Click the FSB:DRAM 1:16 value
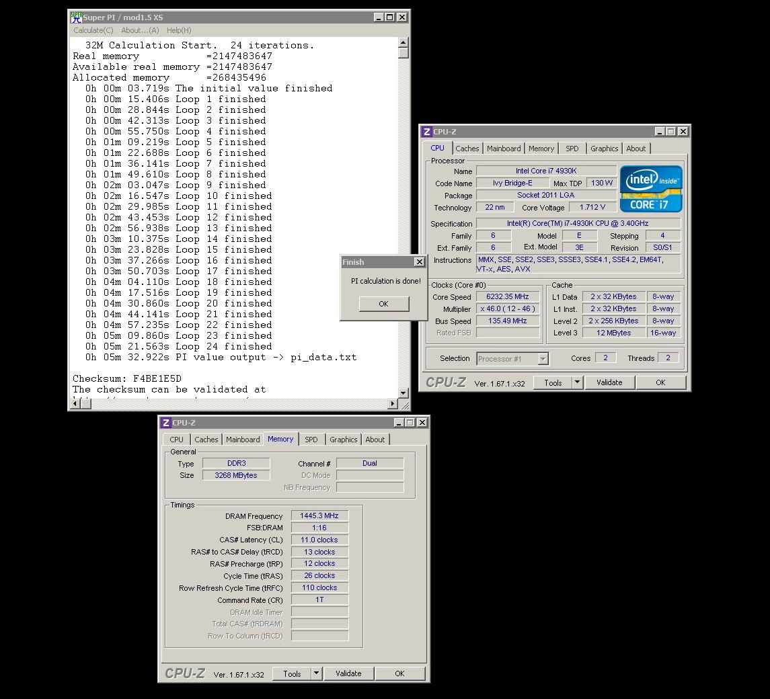Viewport: 770px width, 699px height. click(319, 528)
